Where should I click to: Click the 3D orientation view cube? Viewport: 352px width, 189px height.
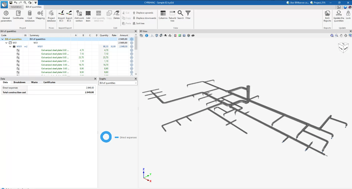point(343,48)
